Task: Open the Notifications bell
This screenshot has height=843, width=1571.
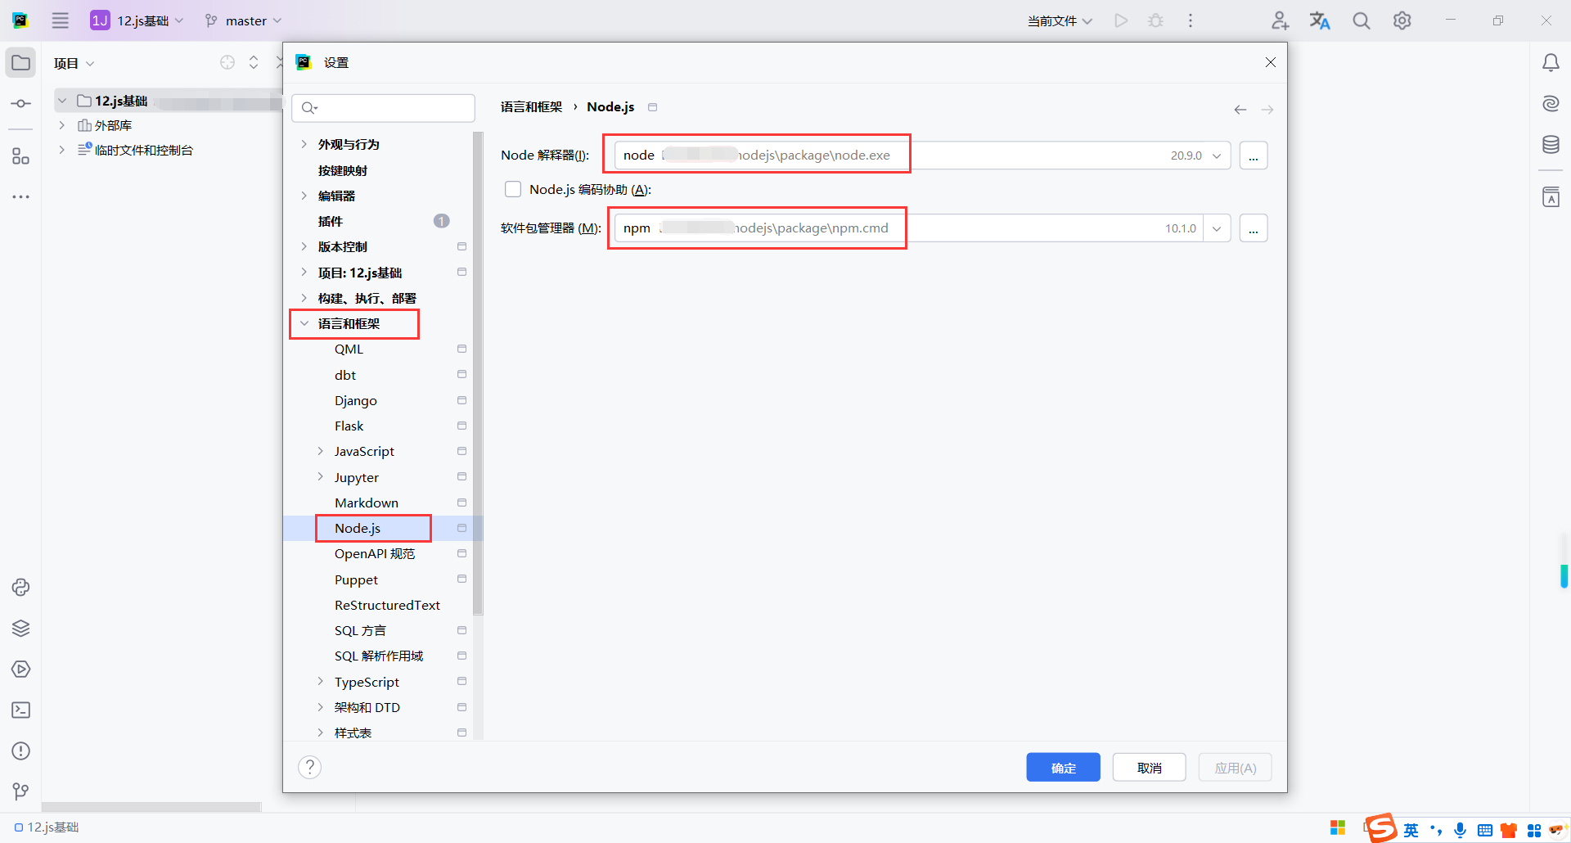Action: click(x=1551, y=63)
